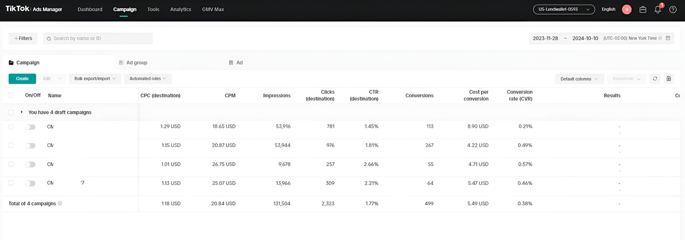The width and height of the screenshot is (685, 240).
Task: Sort by Impressions column header
Action: point(277,96)
